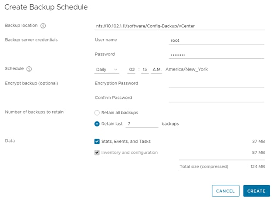Click the Number of backups to retain label
Image resolution: width=274 pixels, height=200 pixels.
[34, 112]
